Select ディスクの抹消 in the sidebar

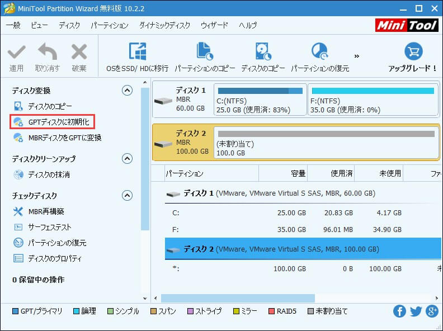41,174
